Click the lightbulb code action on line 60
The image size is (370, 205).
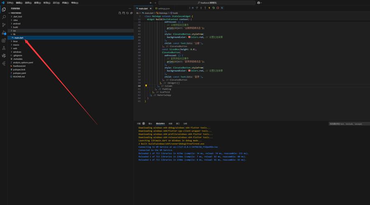(x=146, y=86)
